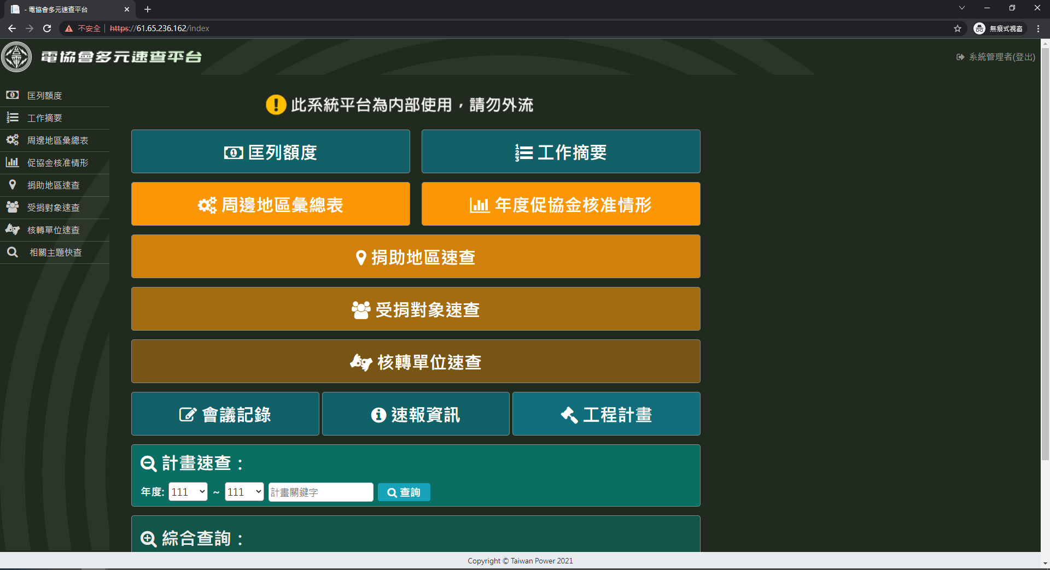Viewport: 1050px width, 570px height.
Task: Click the Taiwan Power logo emblem
Action: coord(17,57)
